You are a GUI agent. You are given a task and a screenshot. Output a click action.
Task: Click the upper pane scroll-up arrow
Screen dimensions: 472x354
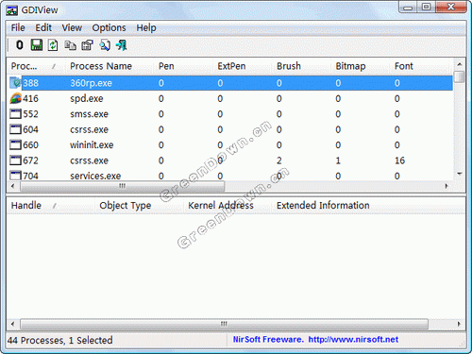[x=460, y=64]
